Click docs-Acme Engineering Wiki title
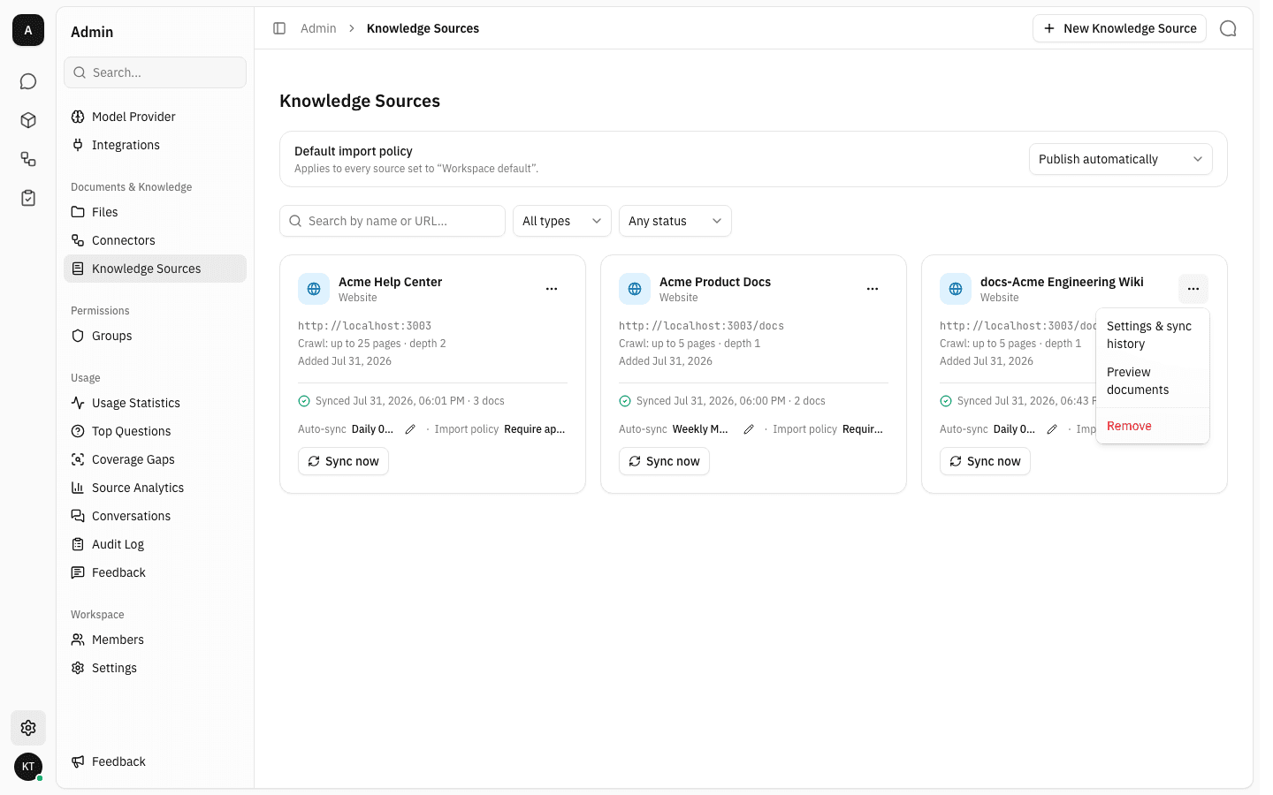This screenshot has height=795, width=1273. click(1062, 282)
